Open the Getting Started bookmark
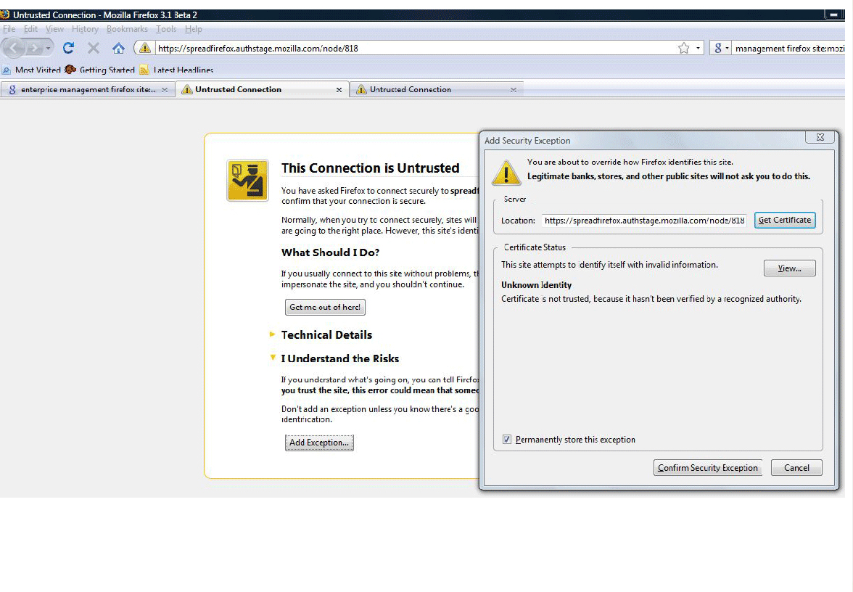 point(100,70)
